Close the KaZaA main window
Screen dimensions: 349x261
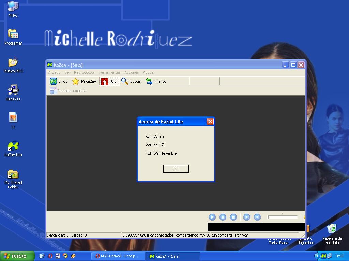point(301,65)
